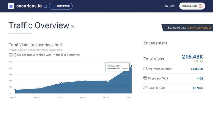Click the Compare button
Screen dimensions: 213x113
click(x=61, y=6)
